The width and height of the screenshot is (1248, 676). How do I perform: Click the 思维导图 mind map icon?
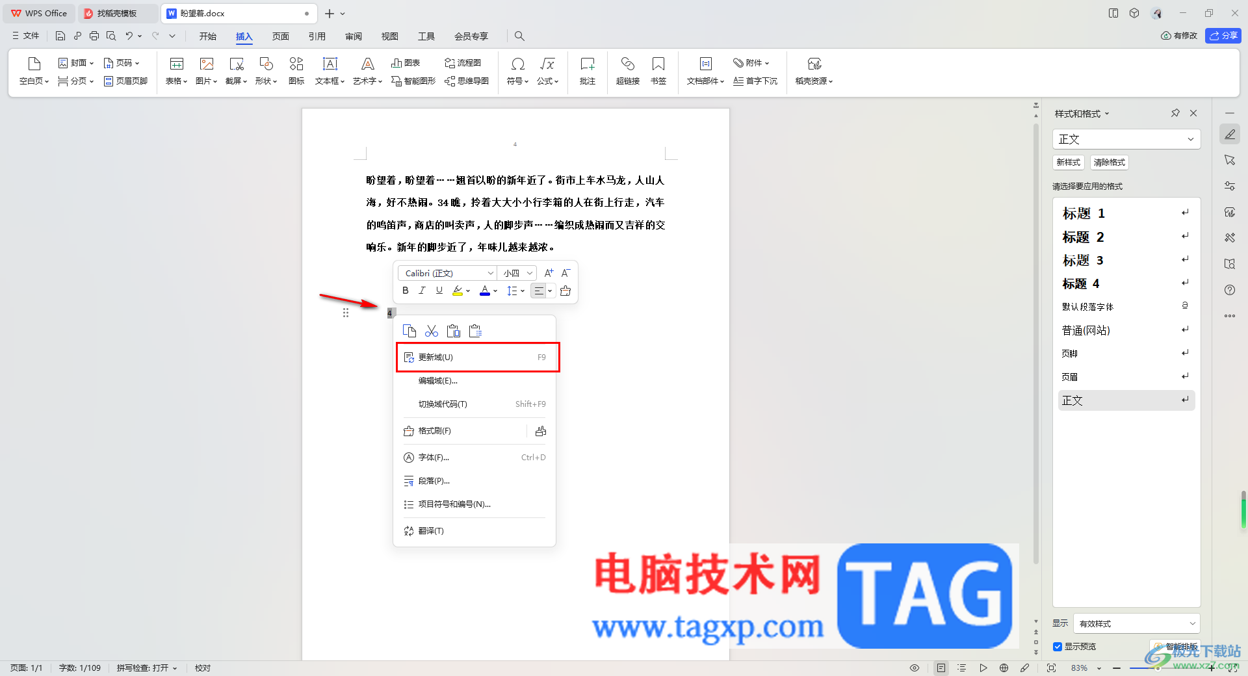(467, 81)
